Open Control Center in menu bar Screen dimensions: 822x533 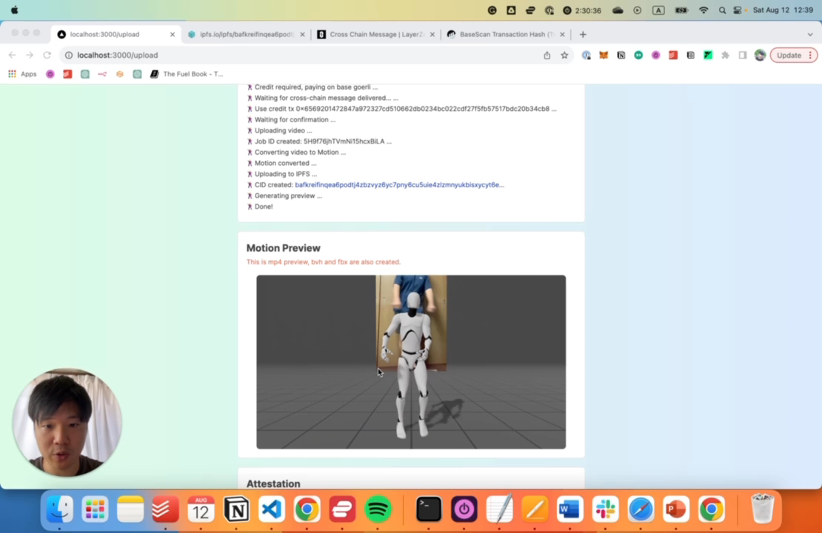[738, 10]
